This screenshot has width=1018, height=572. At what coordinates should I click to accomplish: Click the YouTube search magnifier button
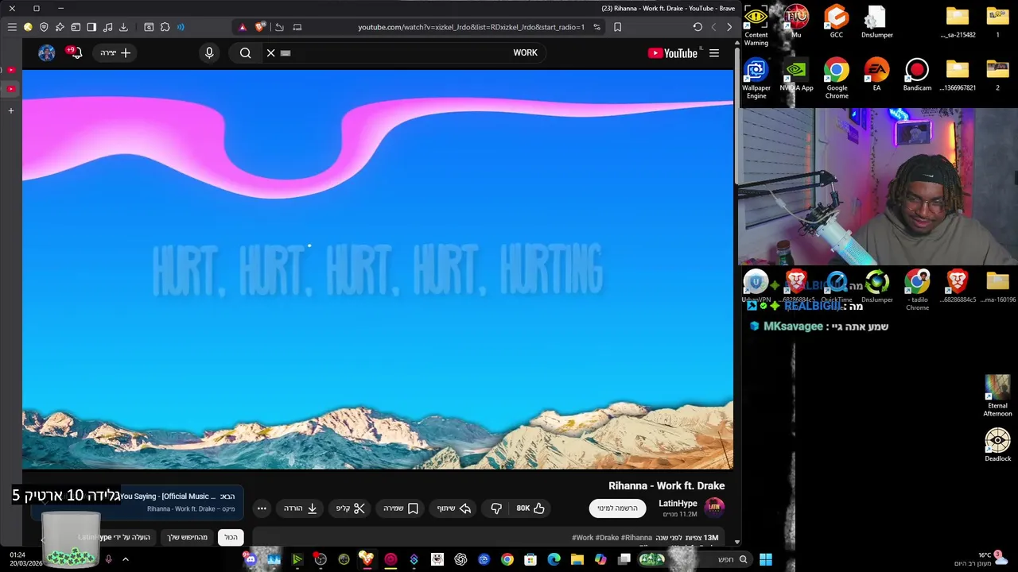click(245, 53)
